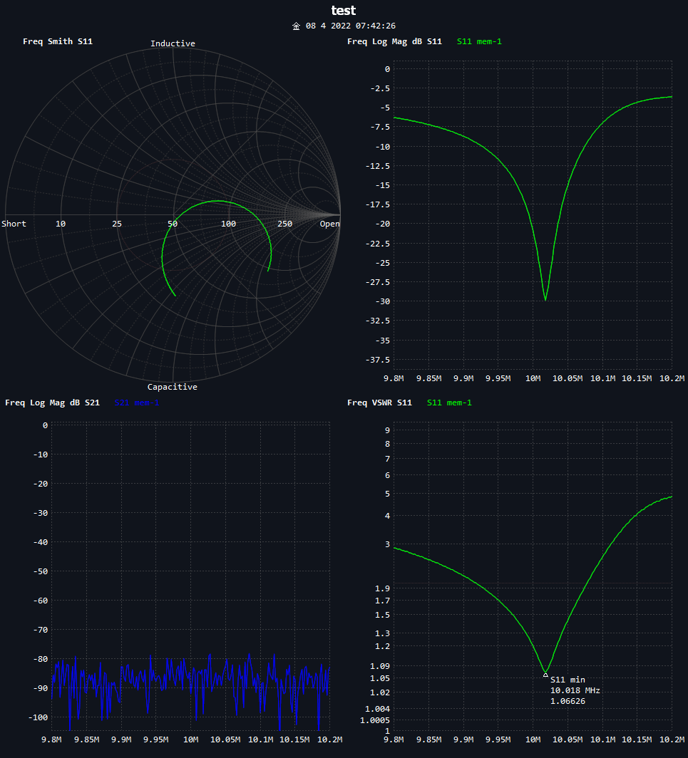Click the 'test' title at the top
Image resolution: width=688 pixels, height=758 pixels.
(344, 11)
